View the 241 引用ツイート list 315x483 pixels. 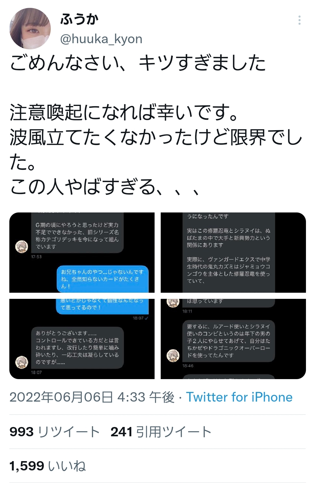tap(161, 432)
